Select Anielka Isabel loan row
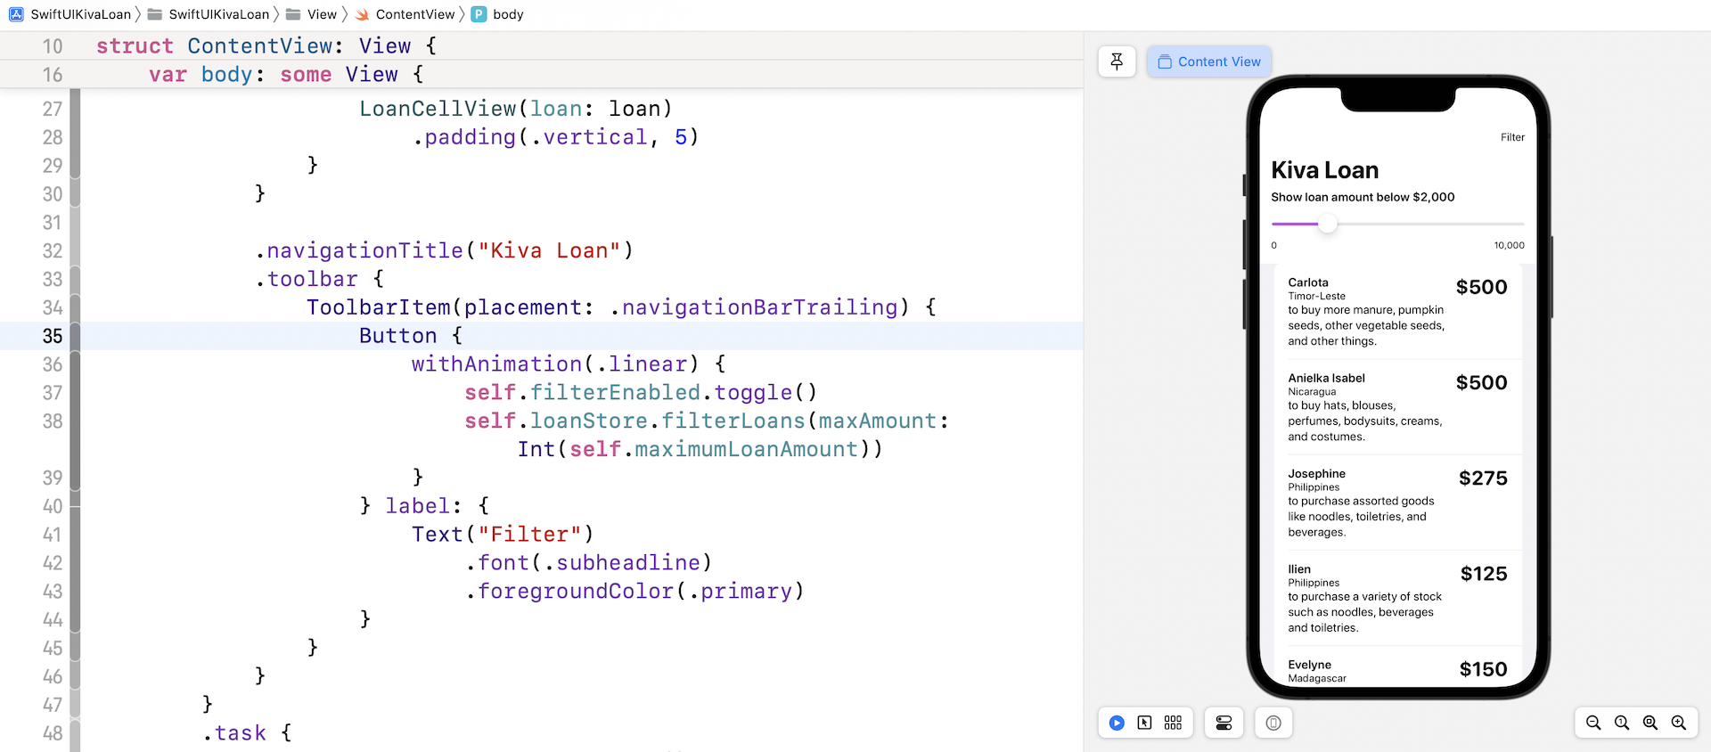Viewport: 1711px width, 752px height. 1397,407
